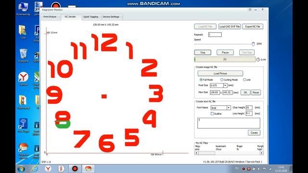This screenshot has width=308, height=173.
Task: Click the Char Height input field
Action: pos(249,108)
